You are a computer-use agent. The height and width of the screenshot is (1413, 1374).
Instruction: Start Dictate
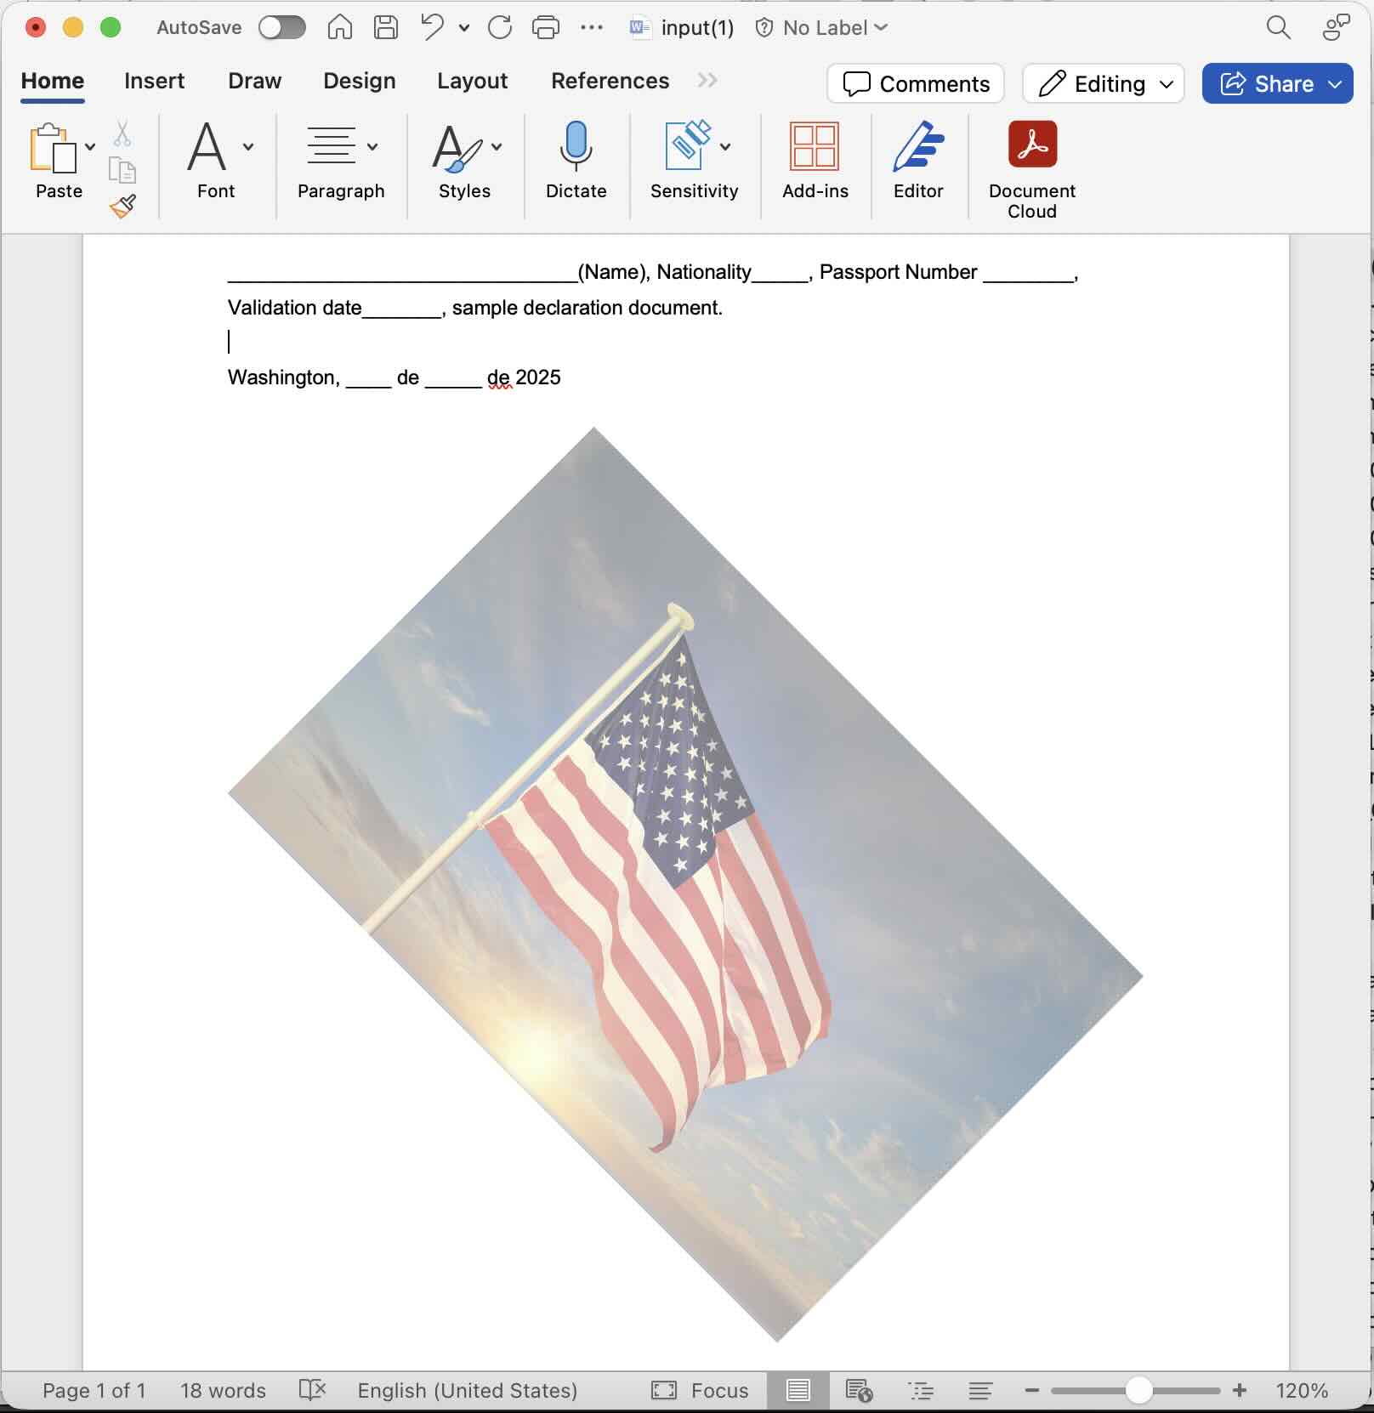click(576, 162)
